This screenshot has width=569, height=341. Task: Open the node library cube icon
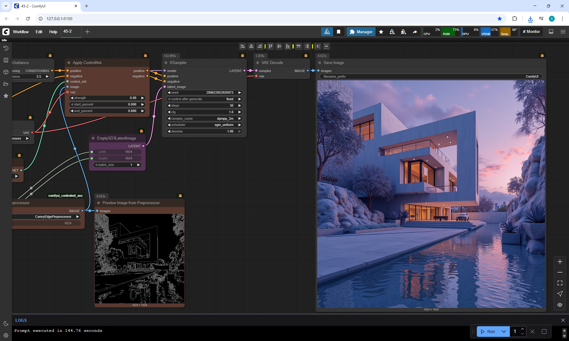[x=6, y=72]
